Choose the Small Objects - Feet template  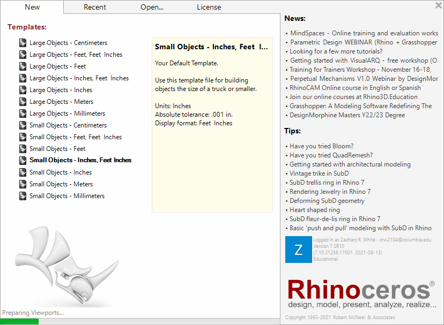tap(57, 149)
